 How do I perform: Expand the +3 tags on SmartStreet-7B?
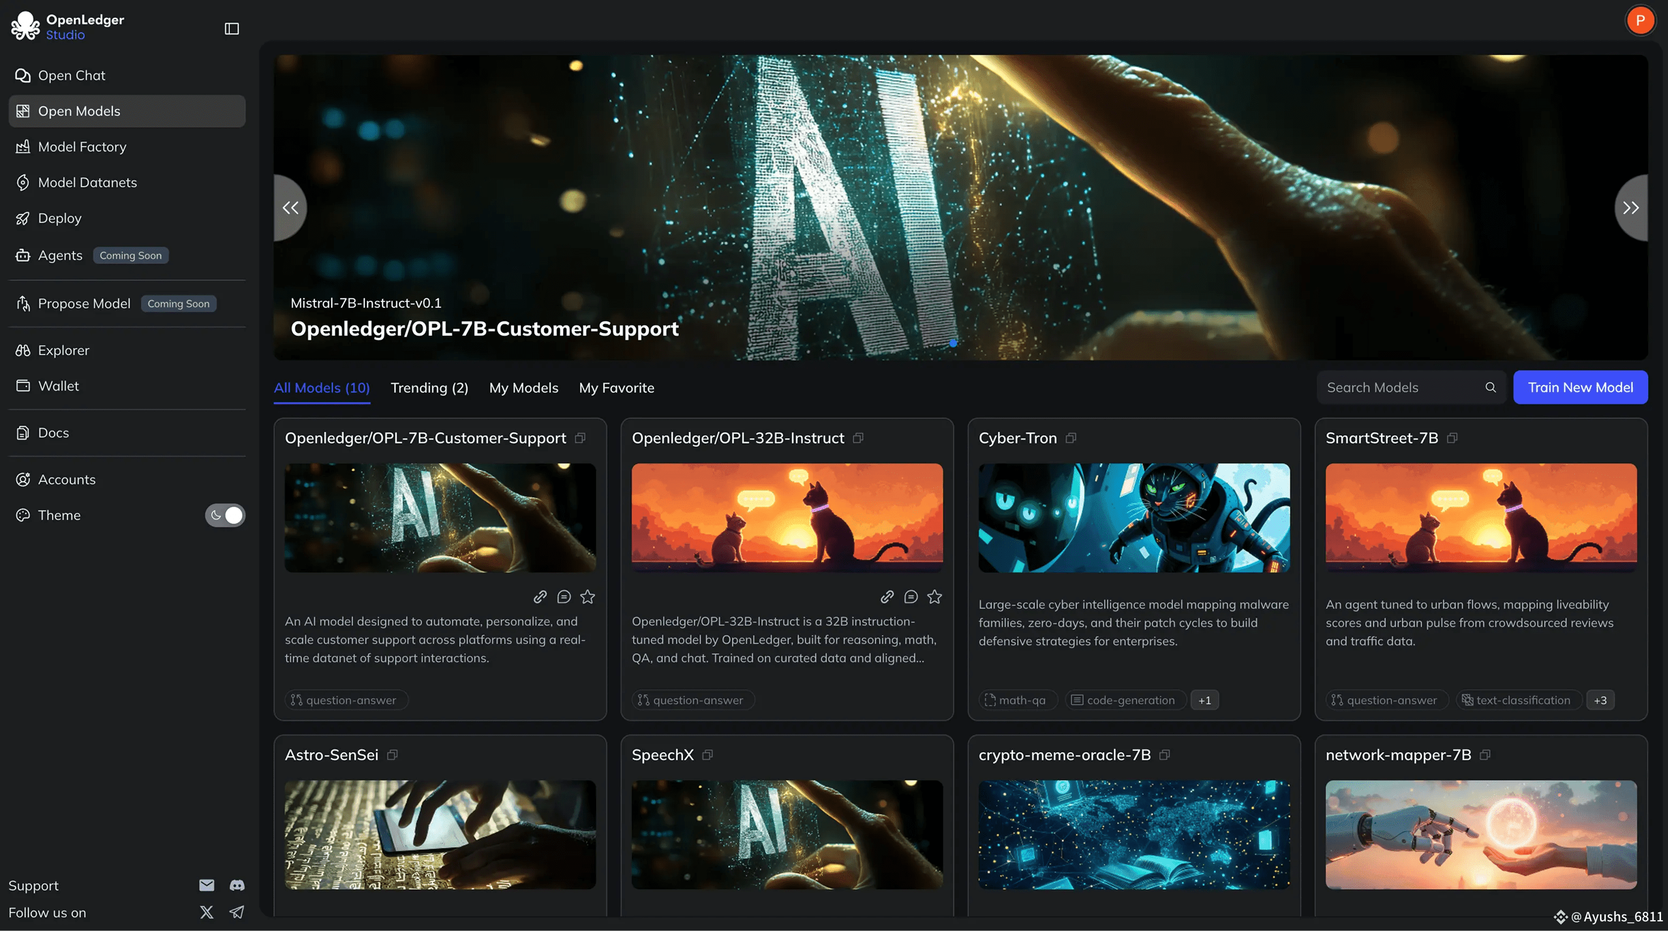tap(1600, 700)
